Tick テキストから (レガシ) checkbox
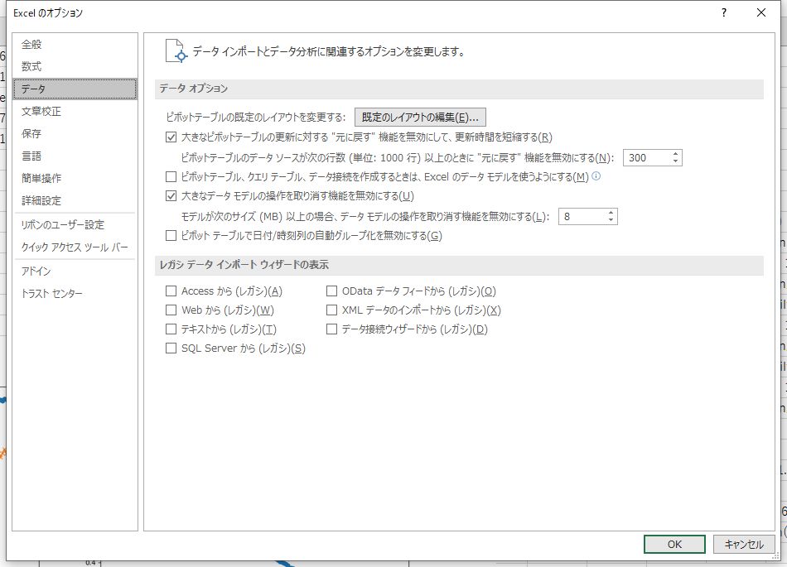This screenshot has width=787, height=567. tap(171, 329)
